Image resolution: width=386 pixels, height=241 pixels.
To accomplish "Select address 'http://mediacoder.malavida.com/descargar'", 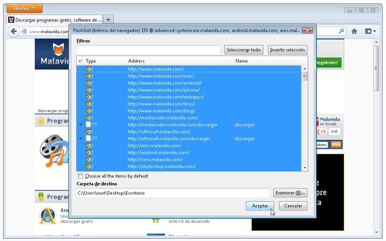I will pos(172,125).
